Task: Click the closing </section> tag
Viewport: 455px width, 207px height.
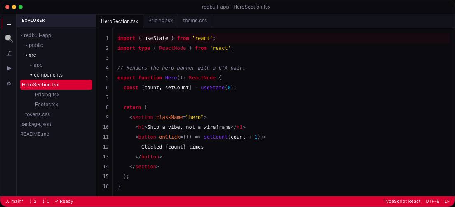Action: (144, 166)
